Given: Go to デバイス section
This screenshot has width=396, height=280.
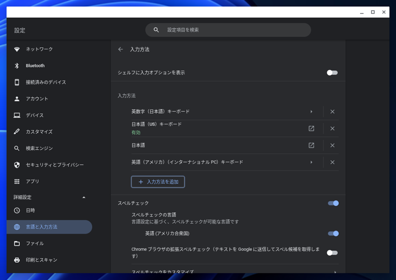Looking at the screenshot, I should point(34,116).
